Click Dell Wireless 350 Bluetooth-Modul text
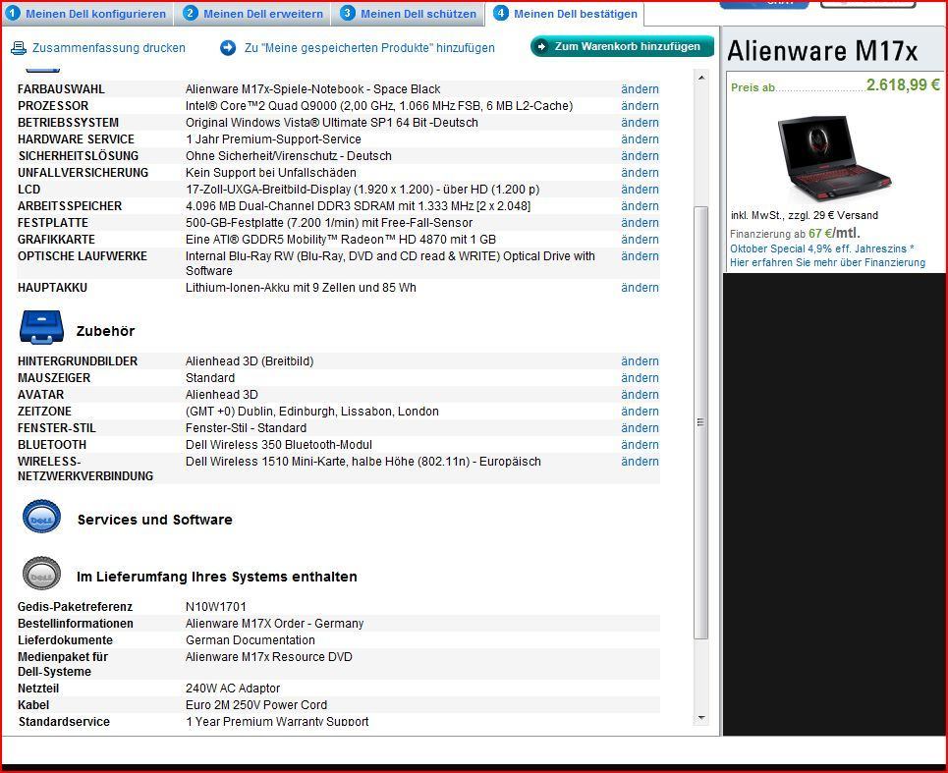The width and height of the screenshot is (948, 773). pos(279,445)
